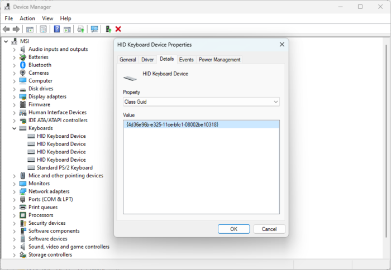Collapse the Keyboards category
The image size is (391, 270).
pos(15,128)
